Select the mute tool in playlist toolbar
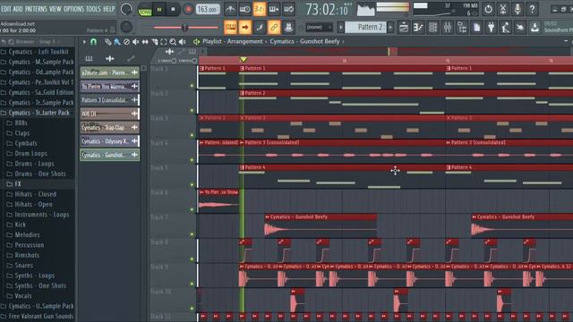 [135, 42]
